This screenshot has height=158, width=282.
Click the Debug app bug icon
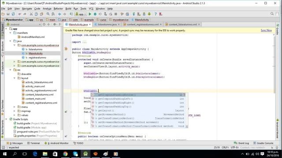[95, 14]
